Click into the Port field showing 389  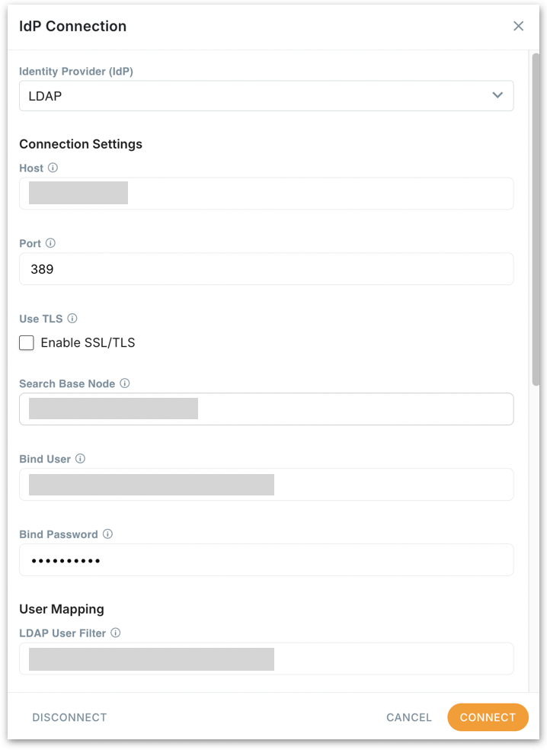tap(267, 269)
